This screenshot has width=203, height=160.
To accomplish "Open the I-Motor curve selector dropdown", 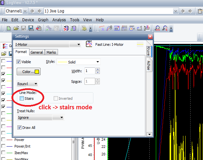I will click(x=79, y=44).
